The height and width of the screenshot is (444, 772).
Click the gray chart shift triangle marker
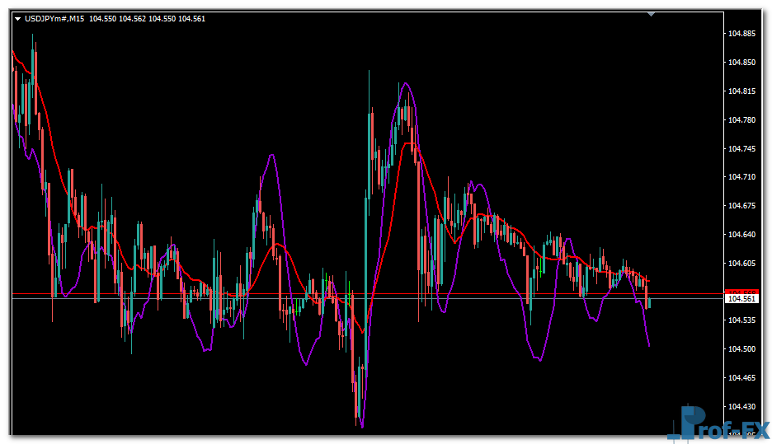pyautogui.click(x=651, y=14)
